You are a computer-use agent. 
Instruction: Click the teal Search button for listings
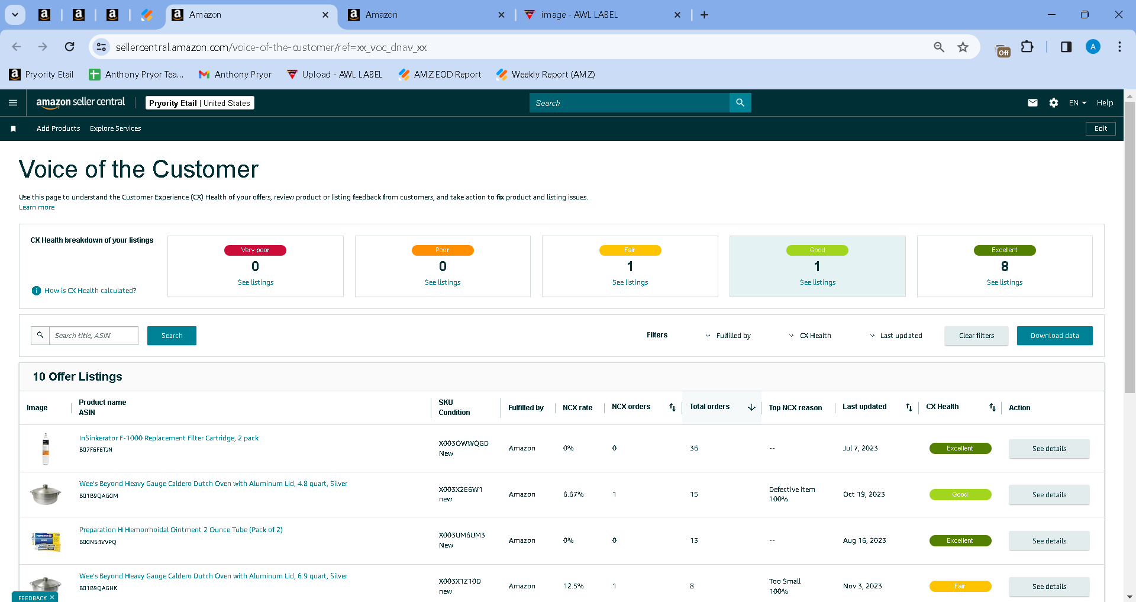click(172, 336)
